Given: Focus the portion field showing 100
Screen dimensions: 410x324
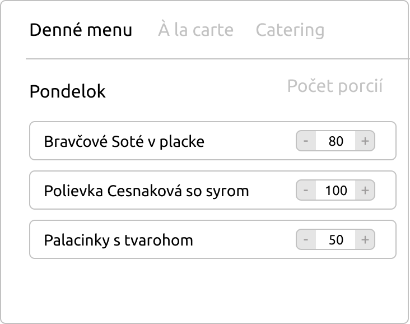Looking at the screenshot, I should tap(336, 191).
